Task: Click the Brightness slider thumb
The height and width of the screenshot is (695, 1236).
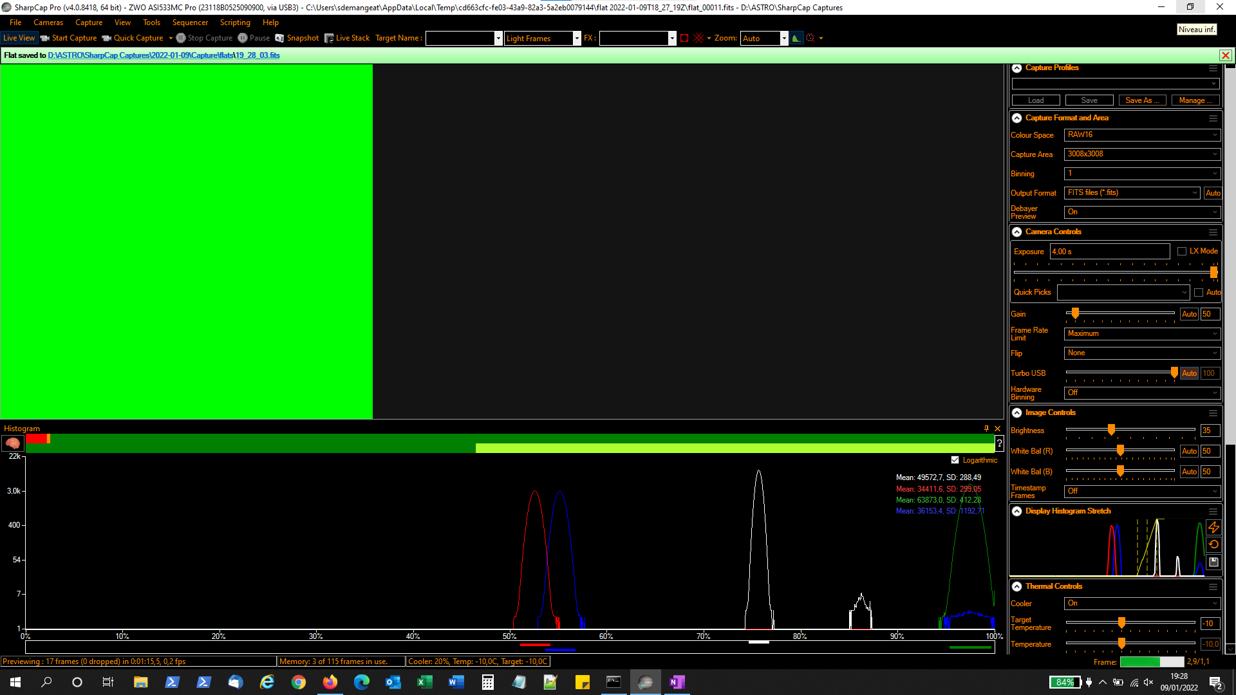Action: (x=1111, y=430)
